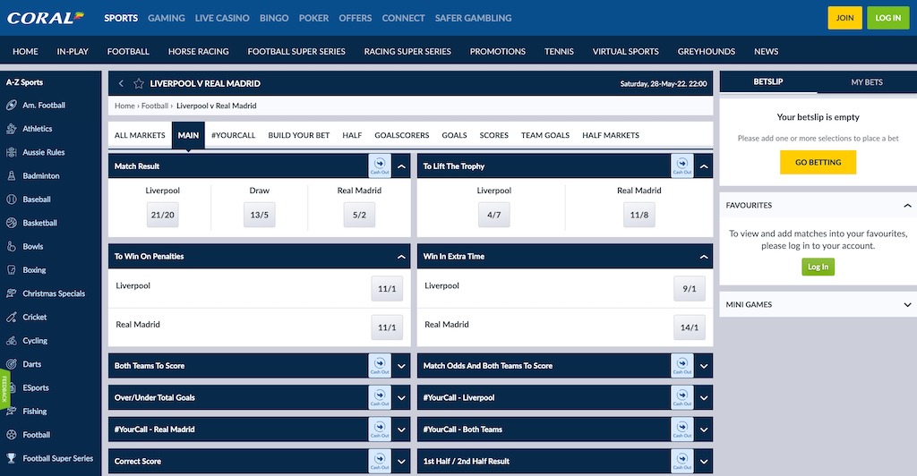Click the Correct Score Cash Out icon
This screenshot has width=917, height=476.
(380, 461)
